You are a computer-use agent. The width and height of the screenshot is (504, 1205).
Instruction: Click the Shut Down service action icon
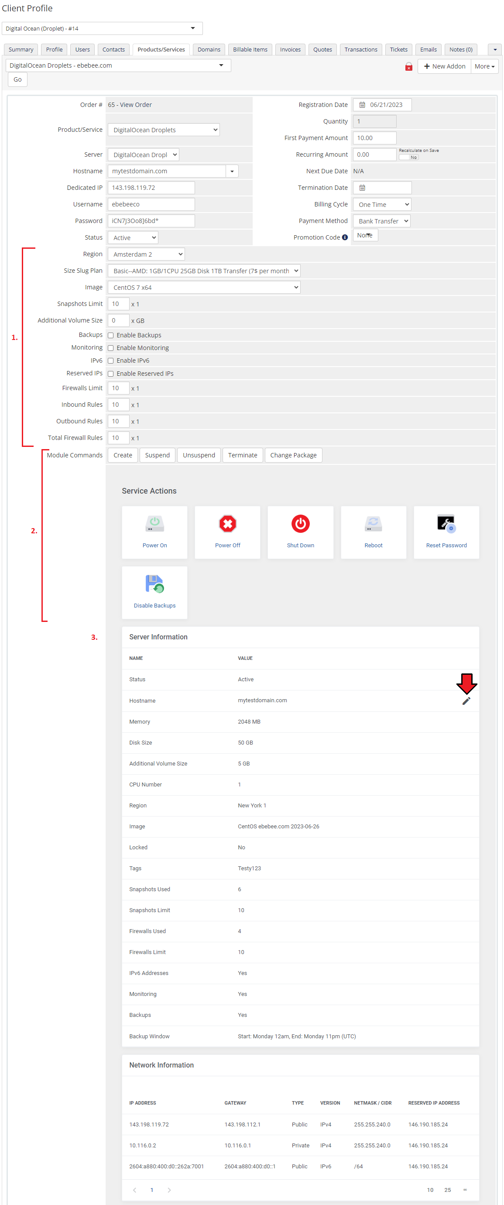301,524
